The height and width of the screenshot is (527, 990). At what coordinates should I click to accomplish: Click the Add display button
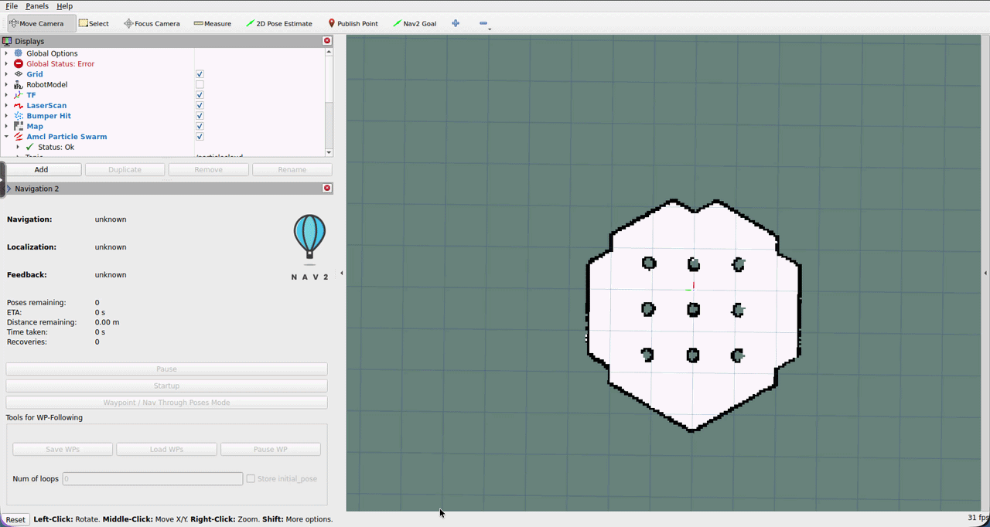tap(41, 169)
